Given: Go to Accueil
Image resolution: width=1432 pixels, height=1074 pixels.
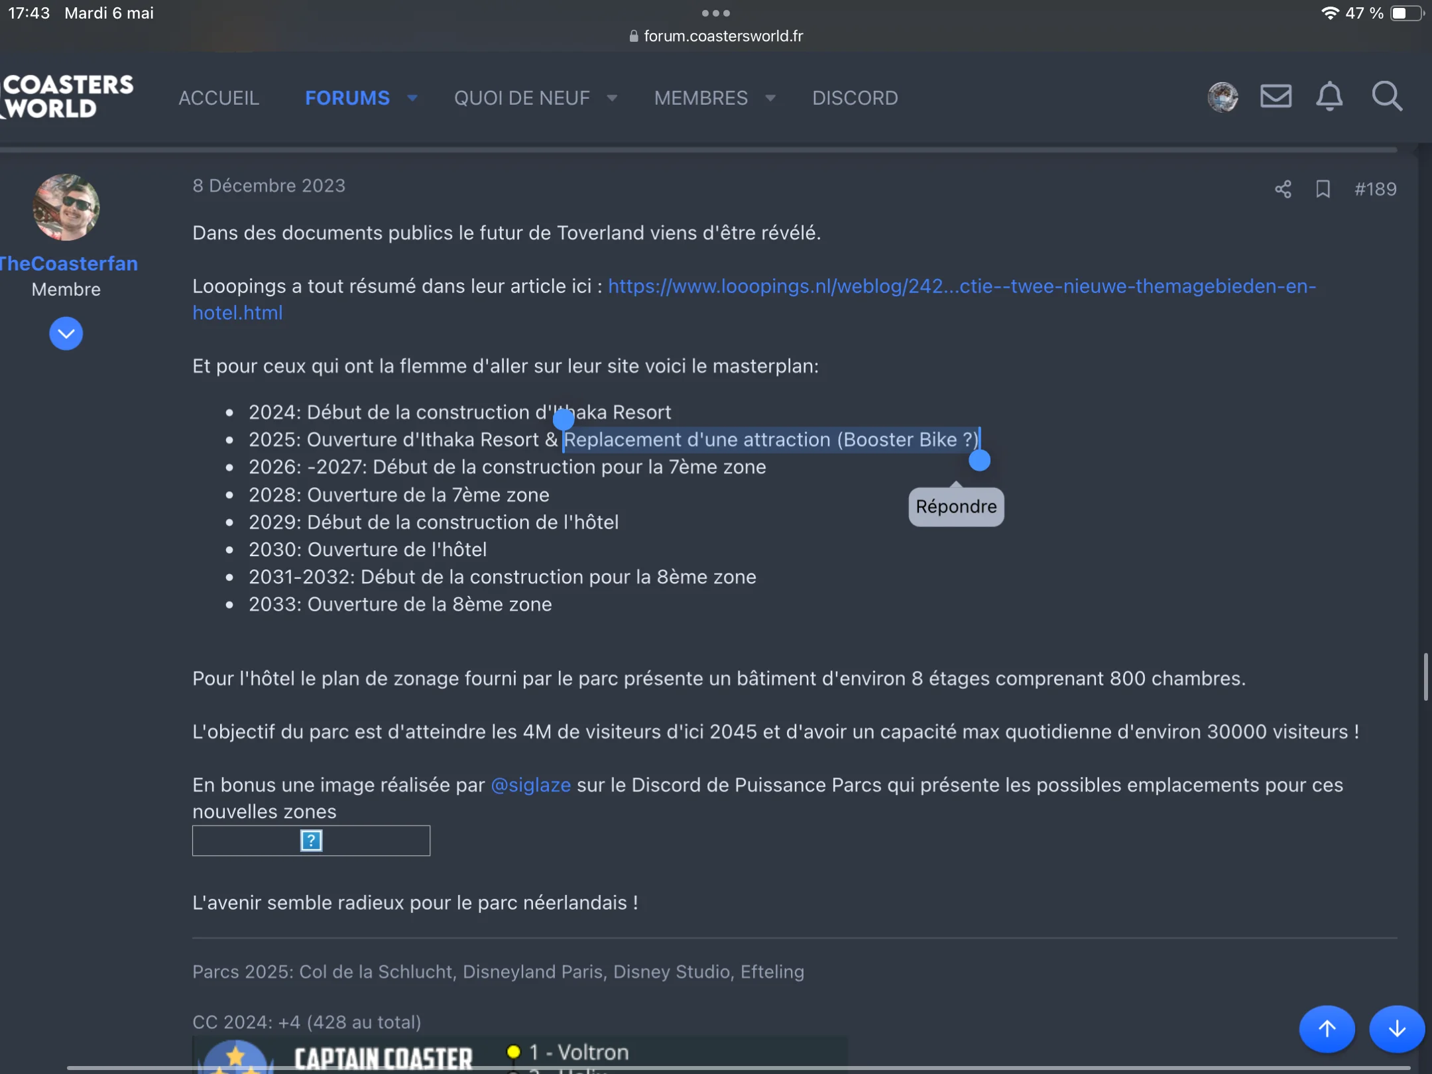Looking at the screenshot, I should pos(219,98).
